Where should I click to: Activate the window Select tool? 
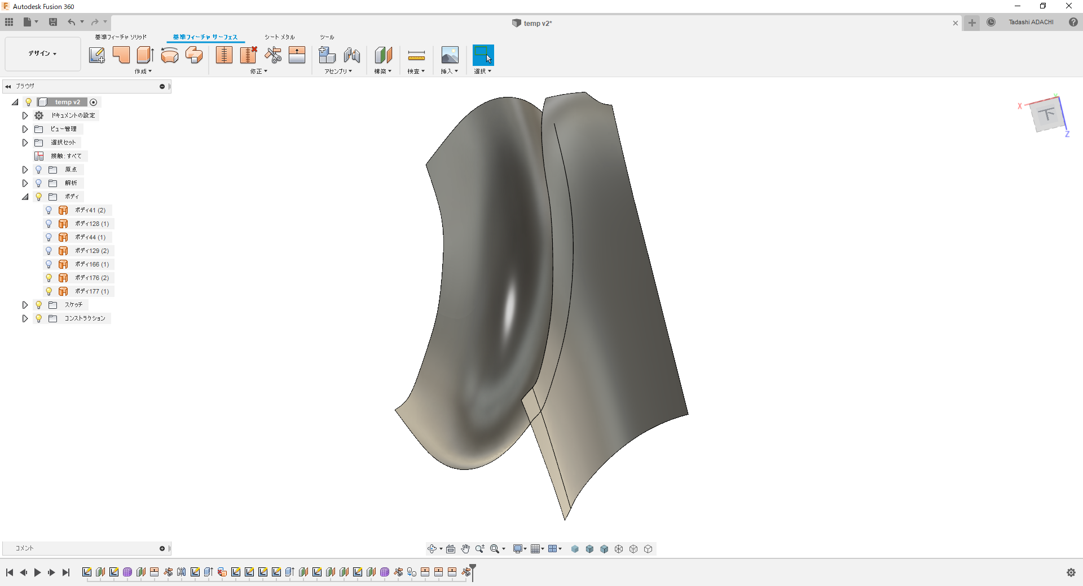[x=483, y=55]
